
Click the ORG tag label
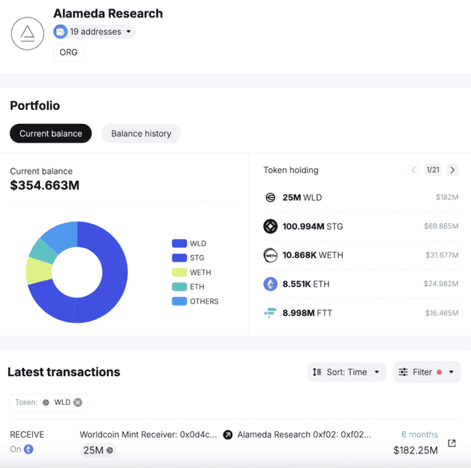click(69, 53)
